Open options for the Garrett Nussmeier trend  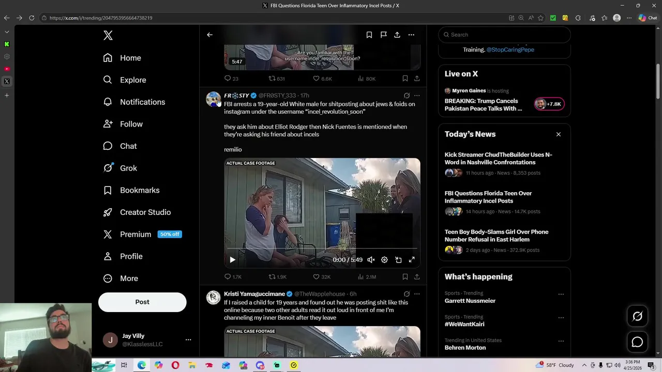point(561,294)
